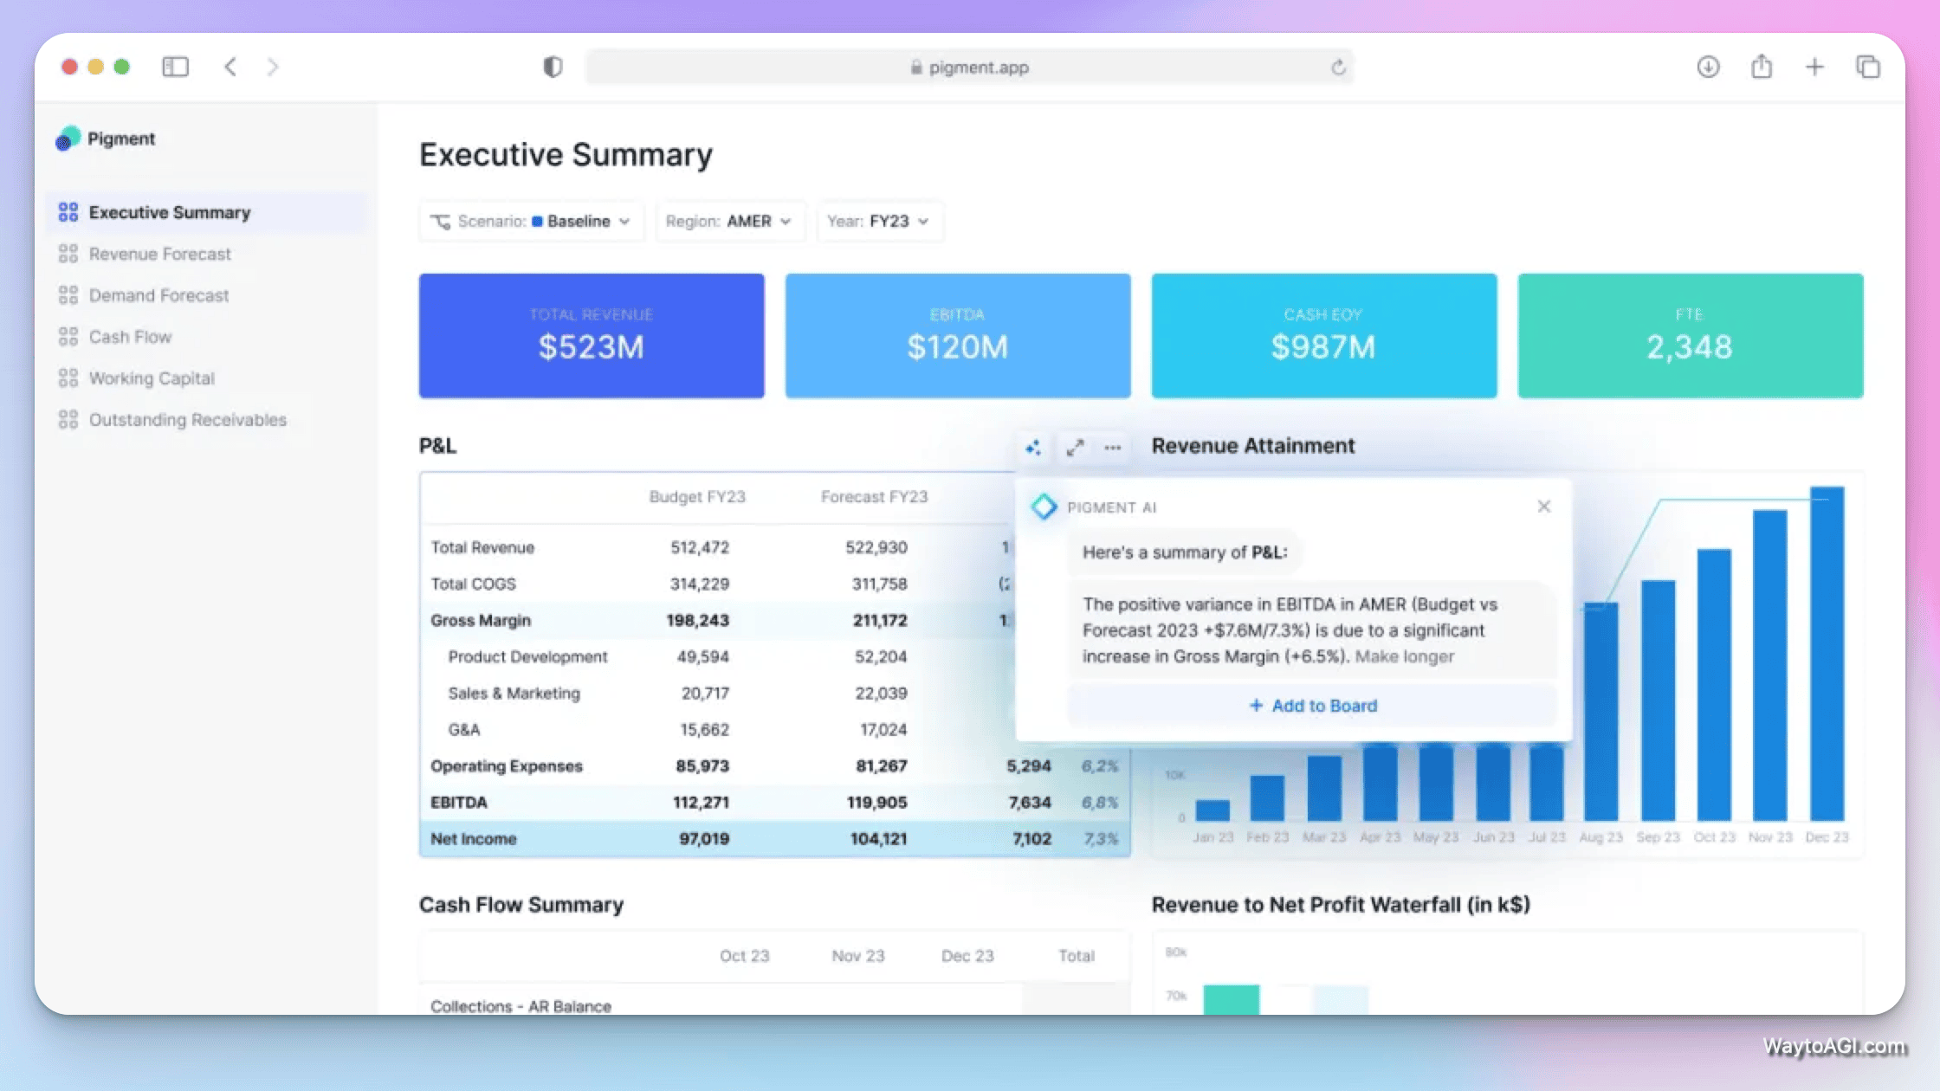Click Net Income budget value 97,019
The height and width of the screenshot is (1091, 1940).
click(703, 838)
